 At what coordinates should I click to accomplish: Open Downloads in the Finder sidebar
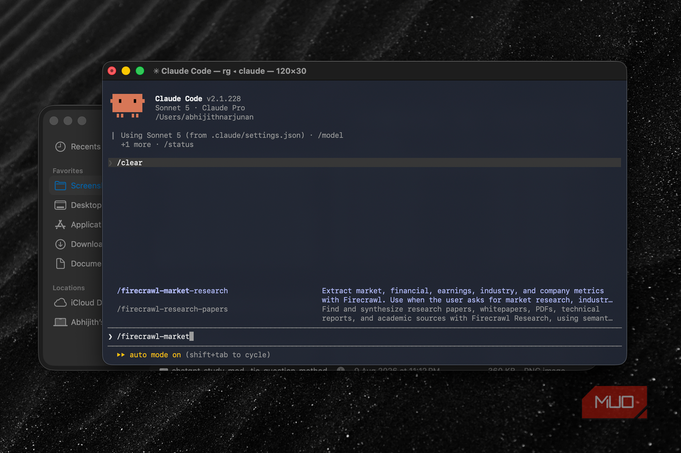[78, 244]
